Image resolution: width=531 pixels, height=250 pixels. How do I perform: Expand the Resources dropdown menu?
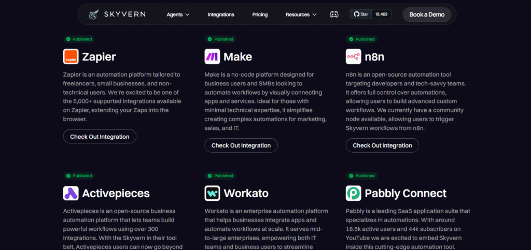point(301,14)
